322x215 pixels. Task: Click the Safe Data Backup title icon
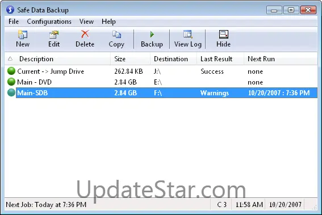click(10, 10)
